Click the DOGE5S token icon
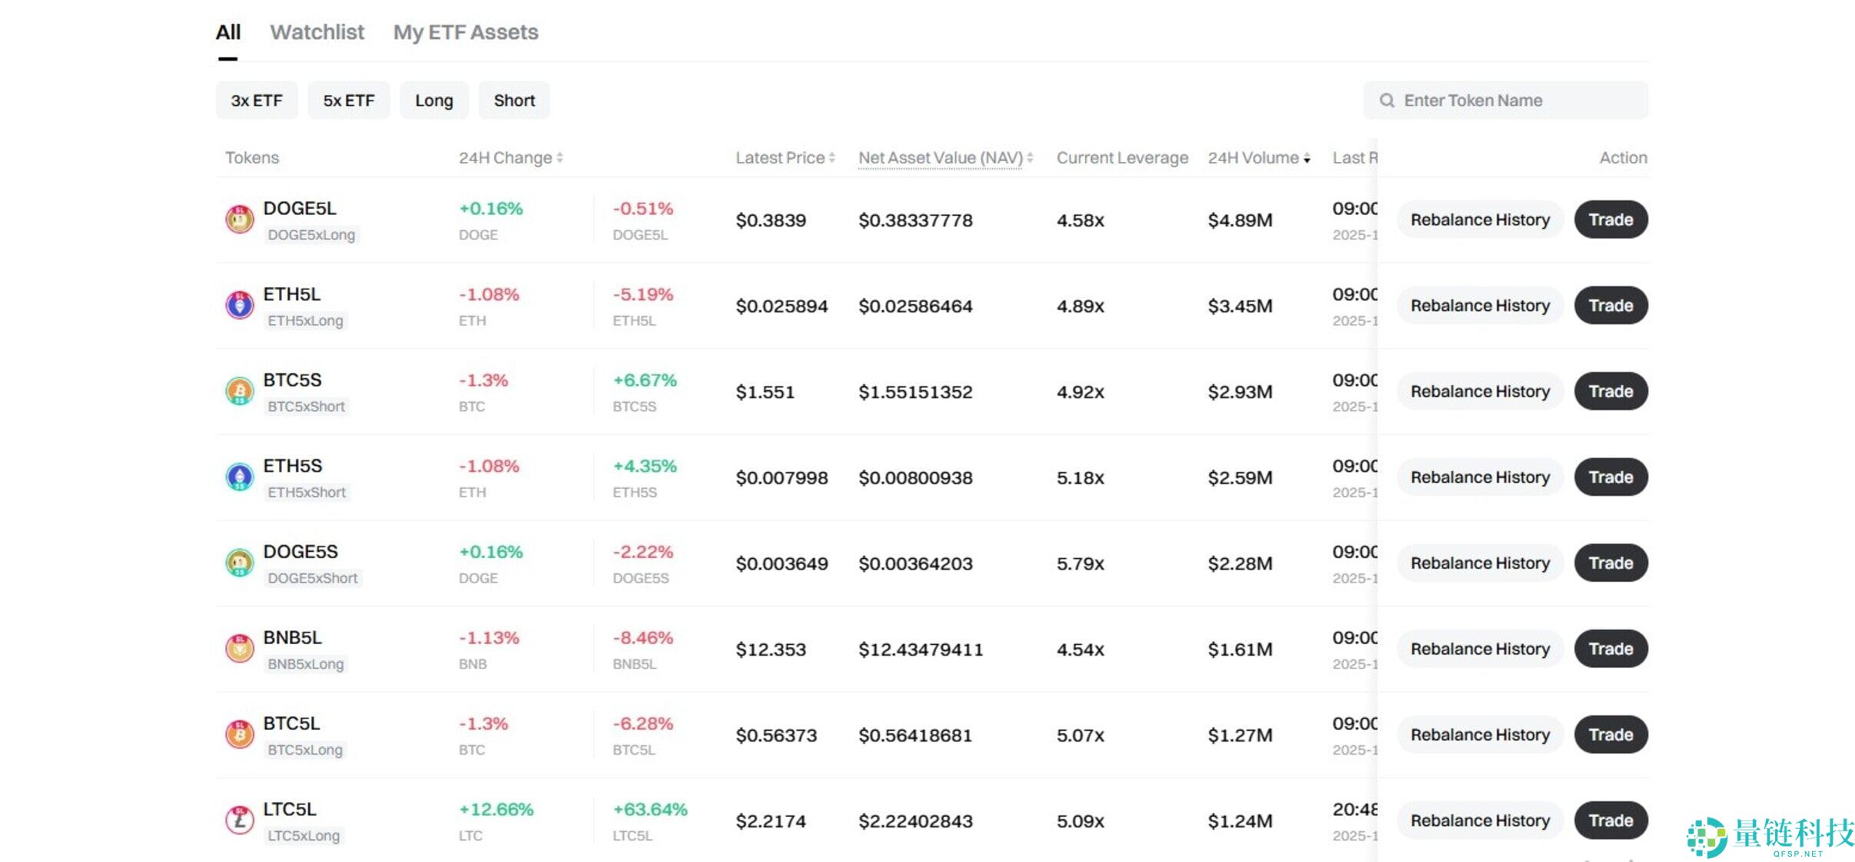Viewport: 1855px width, 862px height. coord(239,563)
